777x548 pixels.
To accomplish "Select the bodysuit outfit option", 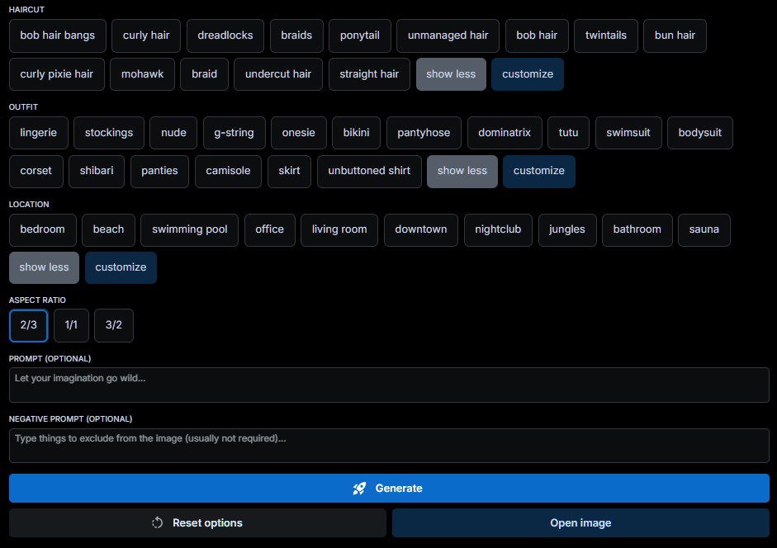I will [699, 133].
